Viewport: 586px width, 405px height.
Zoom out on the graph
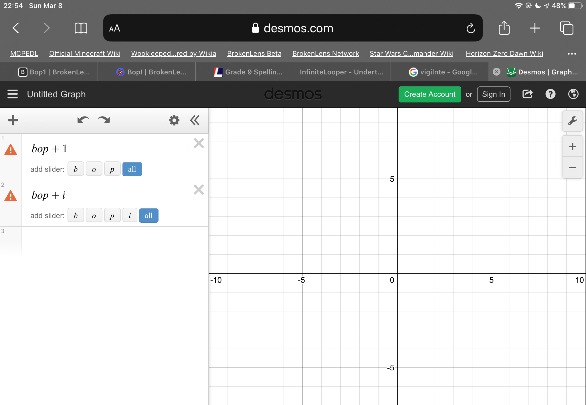coord(572,167)
